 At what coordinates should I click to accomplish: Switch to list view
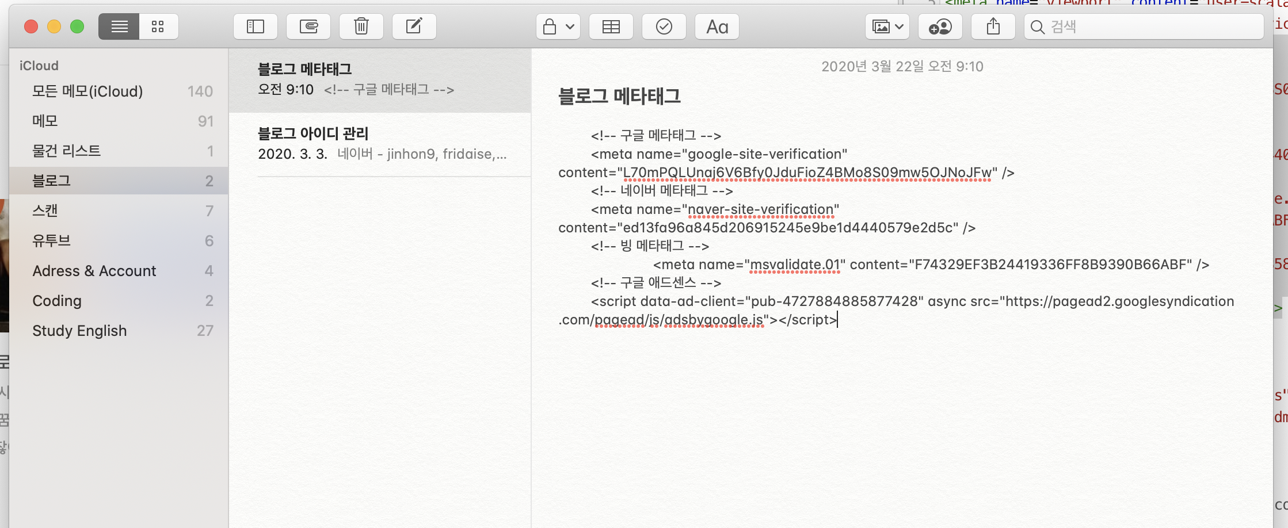tap(119, 26)
